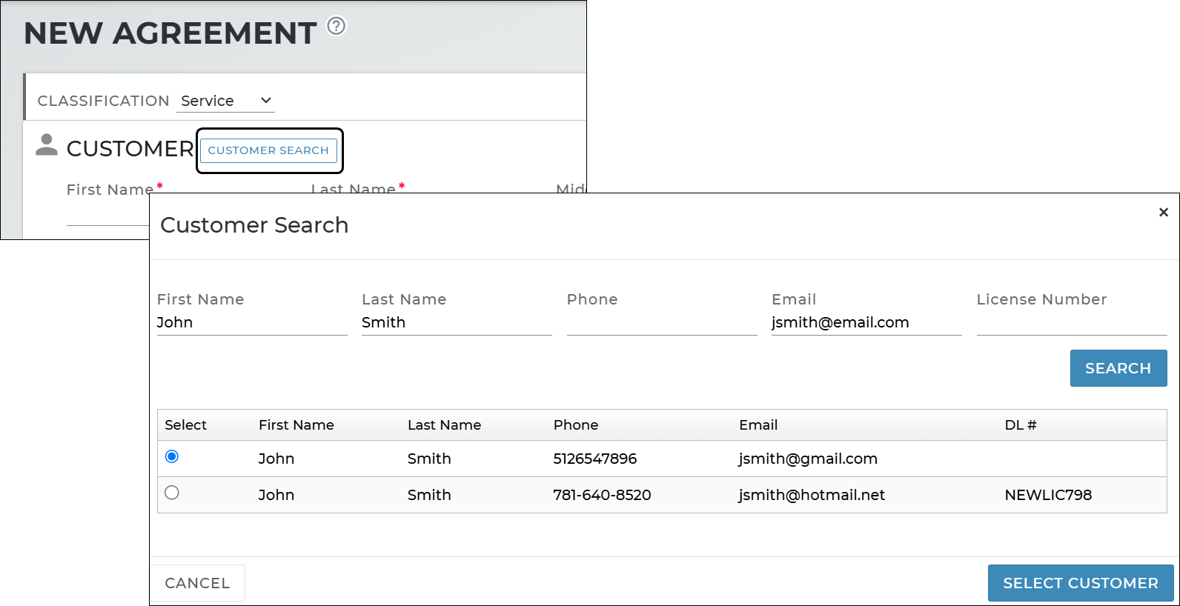Click phone number 5126547896 in results
Screen dimensions: 1180x606
click(594, 459)
